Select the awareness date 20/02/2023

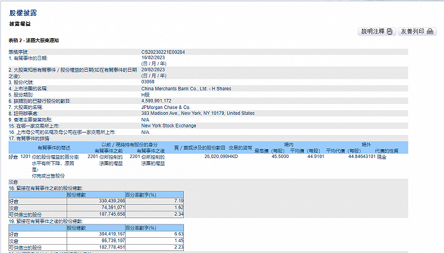coord(153,70)
